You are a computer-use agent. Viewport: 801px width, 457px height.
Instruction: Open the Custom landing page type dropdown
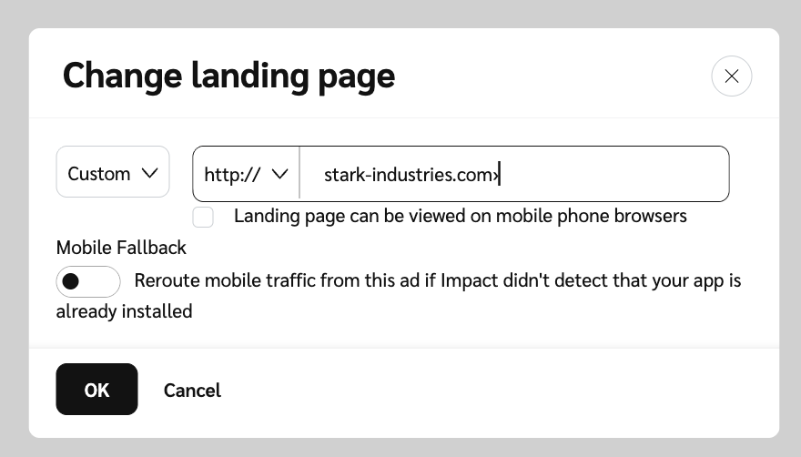(113, 172)
